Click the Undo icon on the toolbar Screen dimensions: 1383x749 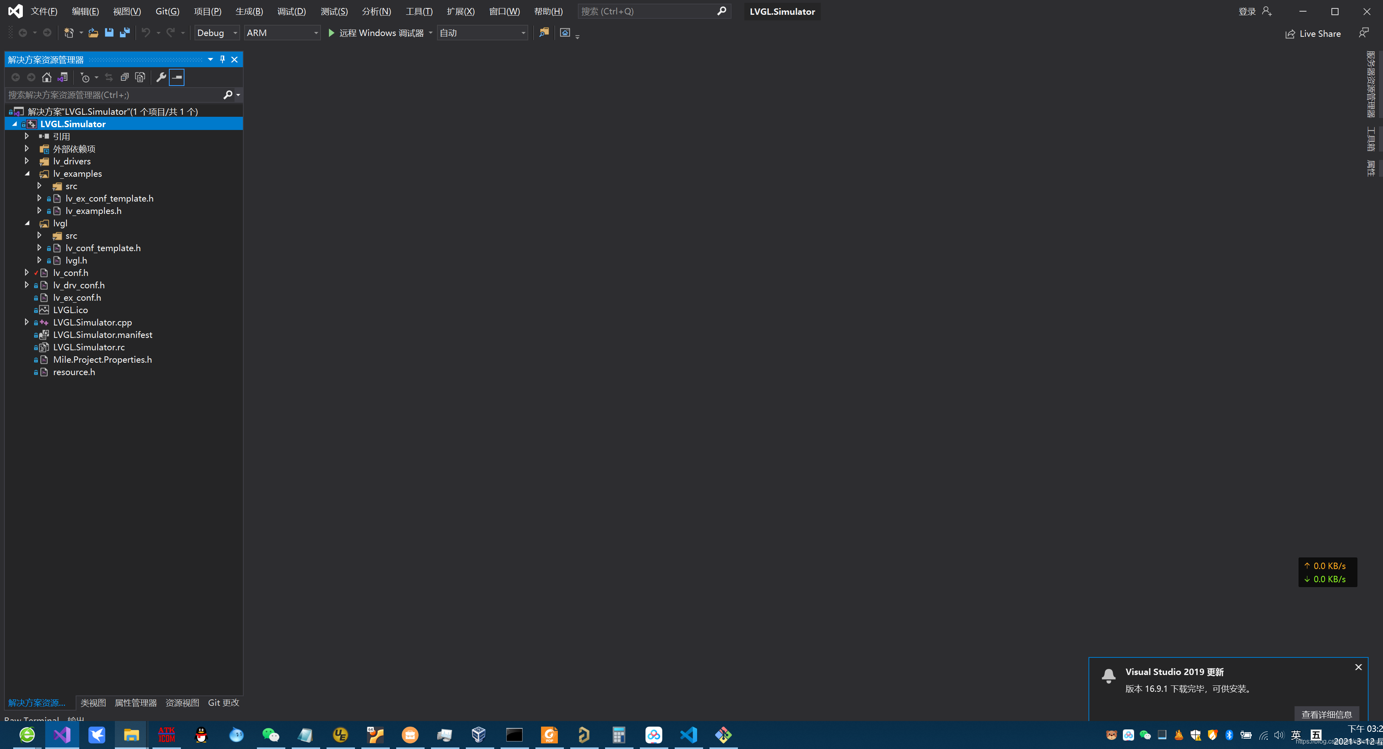click(146, 33)
